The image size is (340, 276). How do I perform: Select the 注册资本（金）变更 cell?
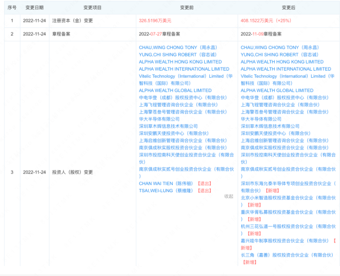point(73,21)
